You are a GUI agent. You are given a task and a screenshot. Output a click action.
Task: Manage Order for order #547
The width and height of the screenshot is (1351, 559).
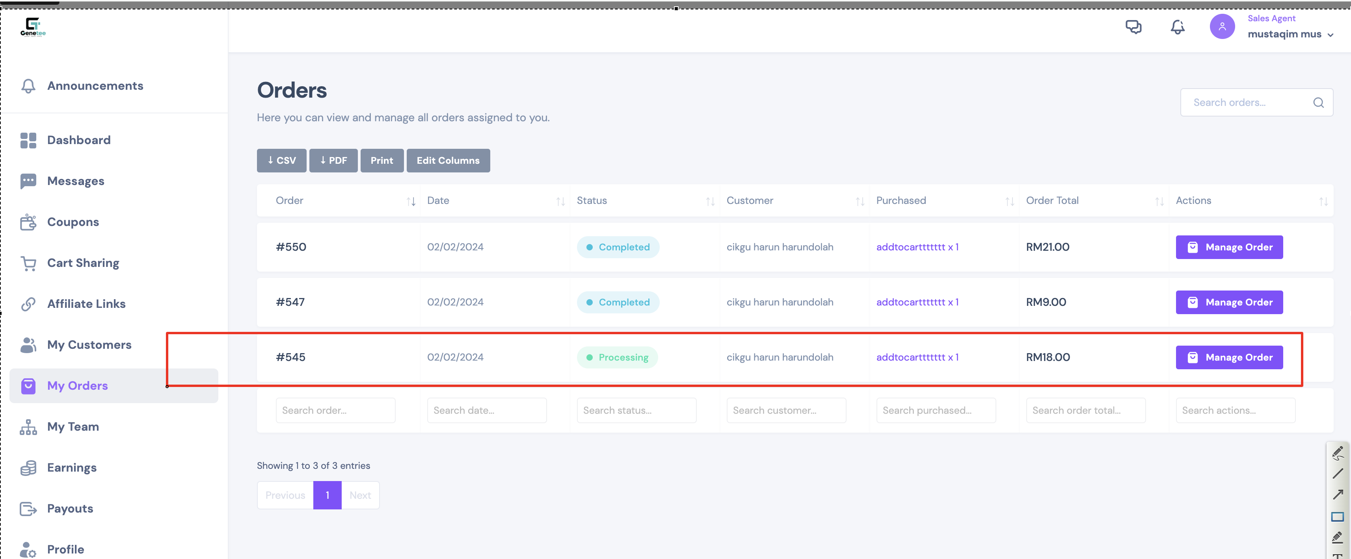pos(1229,302)
